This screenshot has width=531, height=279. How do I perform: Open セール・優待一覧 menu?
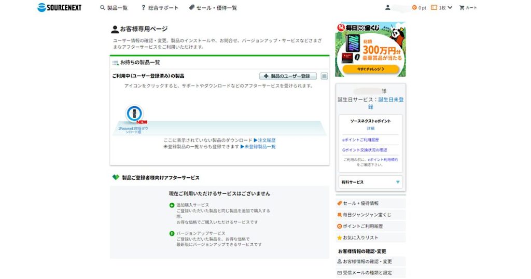pyautogui.click(x=213, y=8)
